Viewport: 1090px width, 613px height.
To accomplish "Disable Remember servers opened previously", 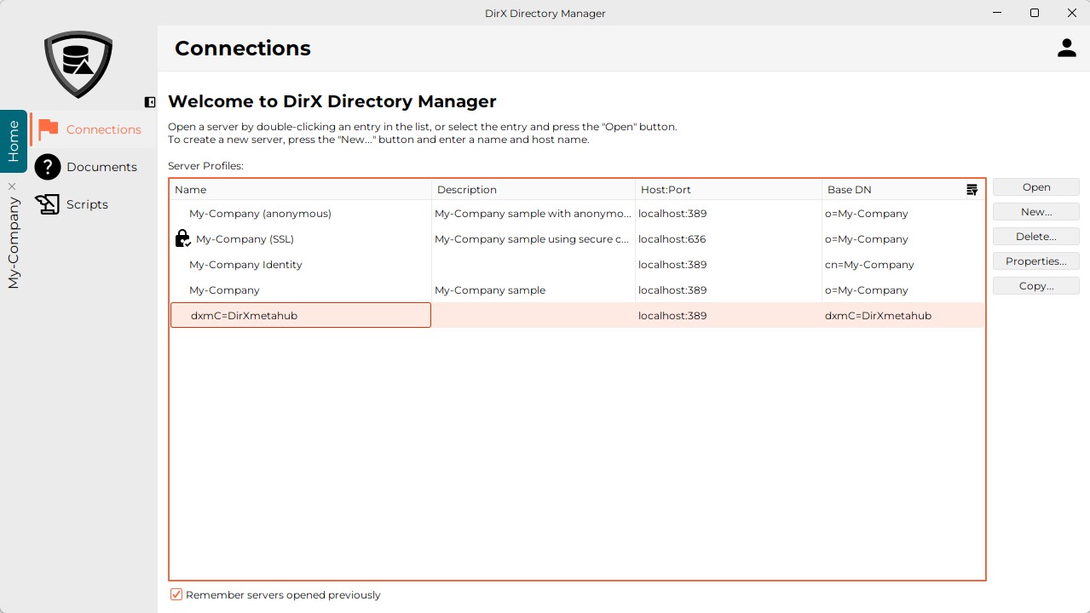I will (176, 595).
